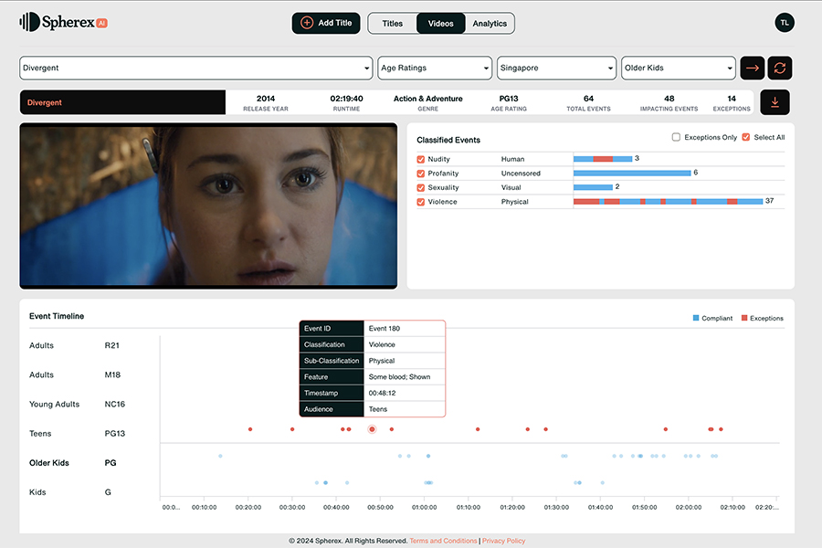The image size is (822, 548).
Task: Click the refresh icon button
Action: click(x=779, y=68)
